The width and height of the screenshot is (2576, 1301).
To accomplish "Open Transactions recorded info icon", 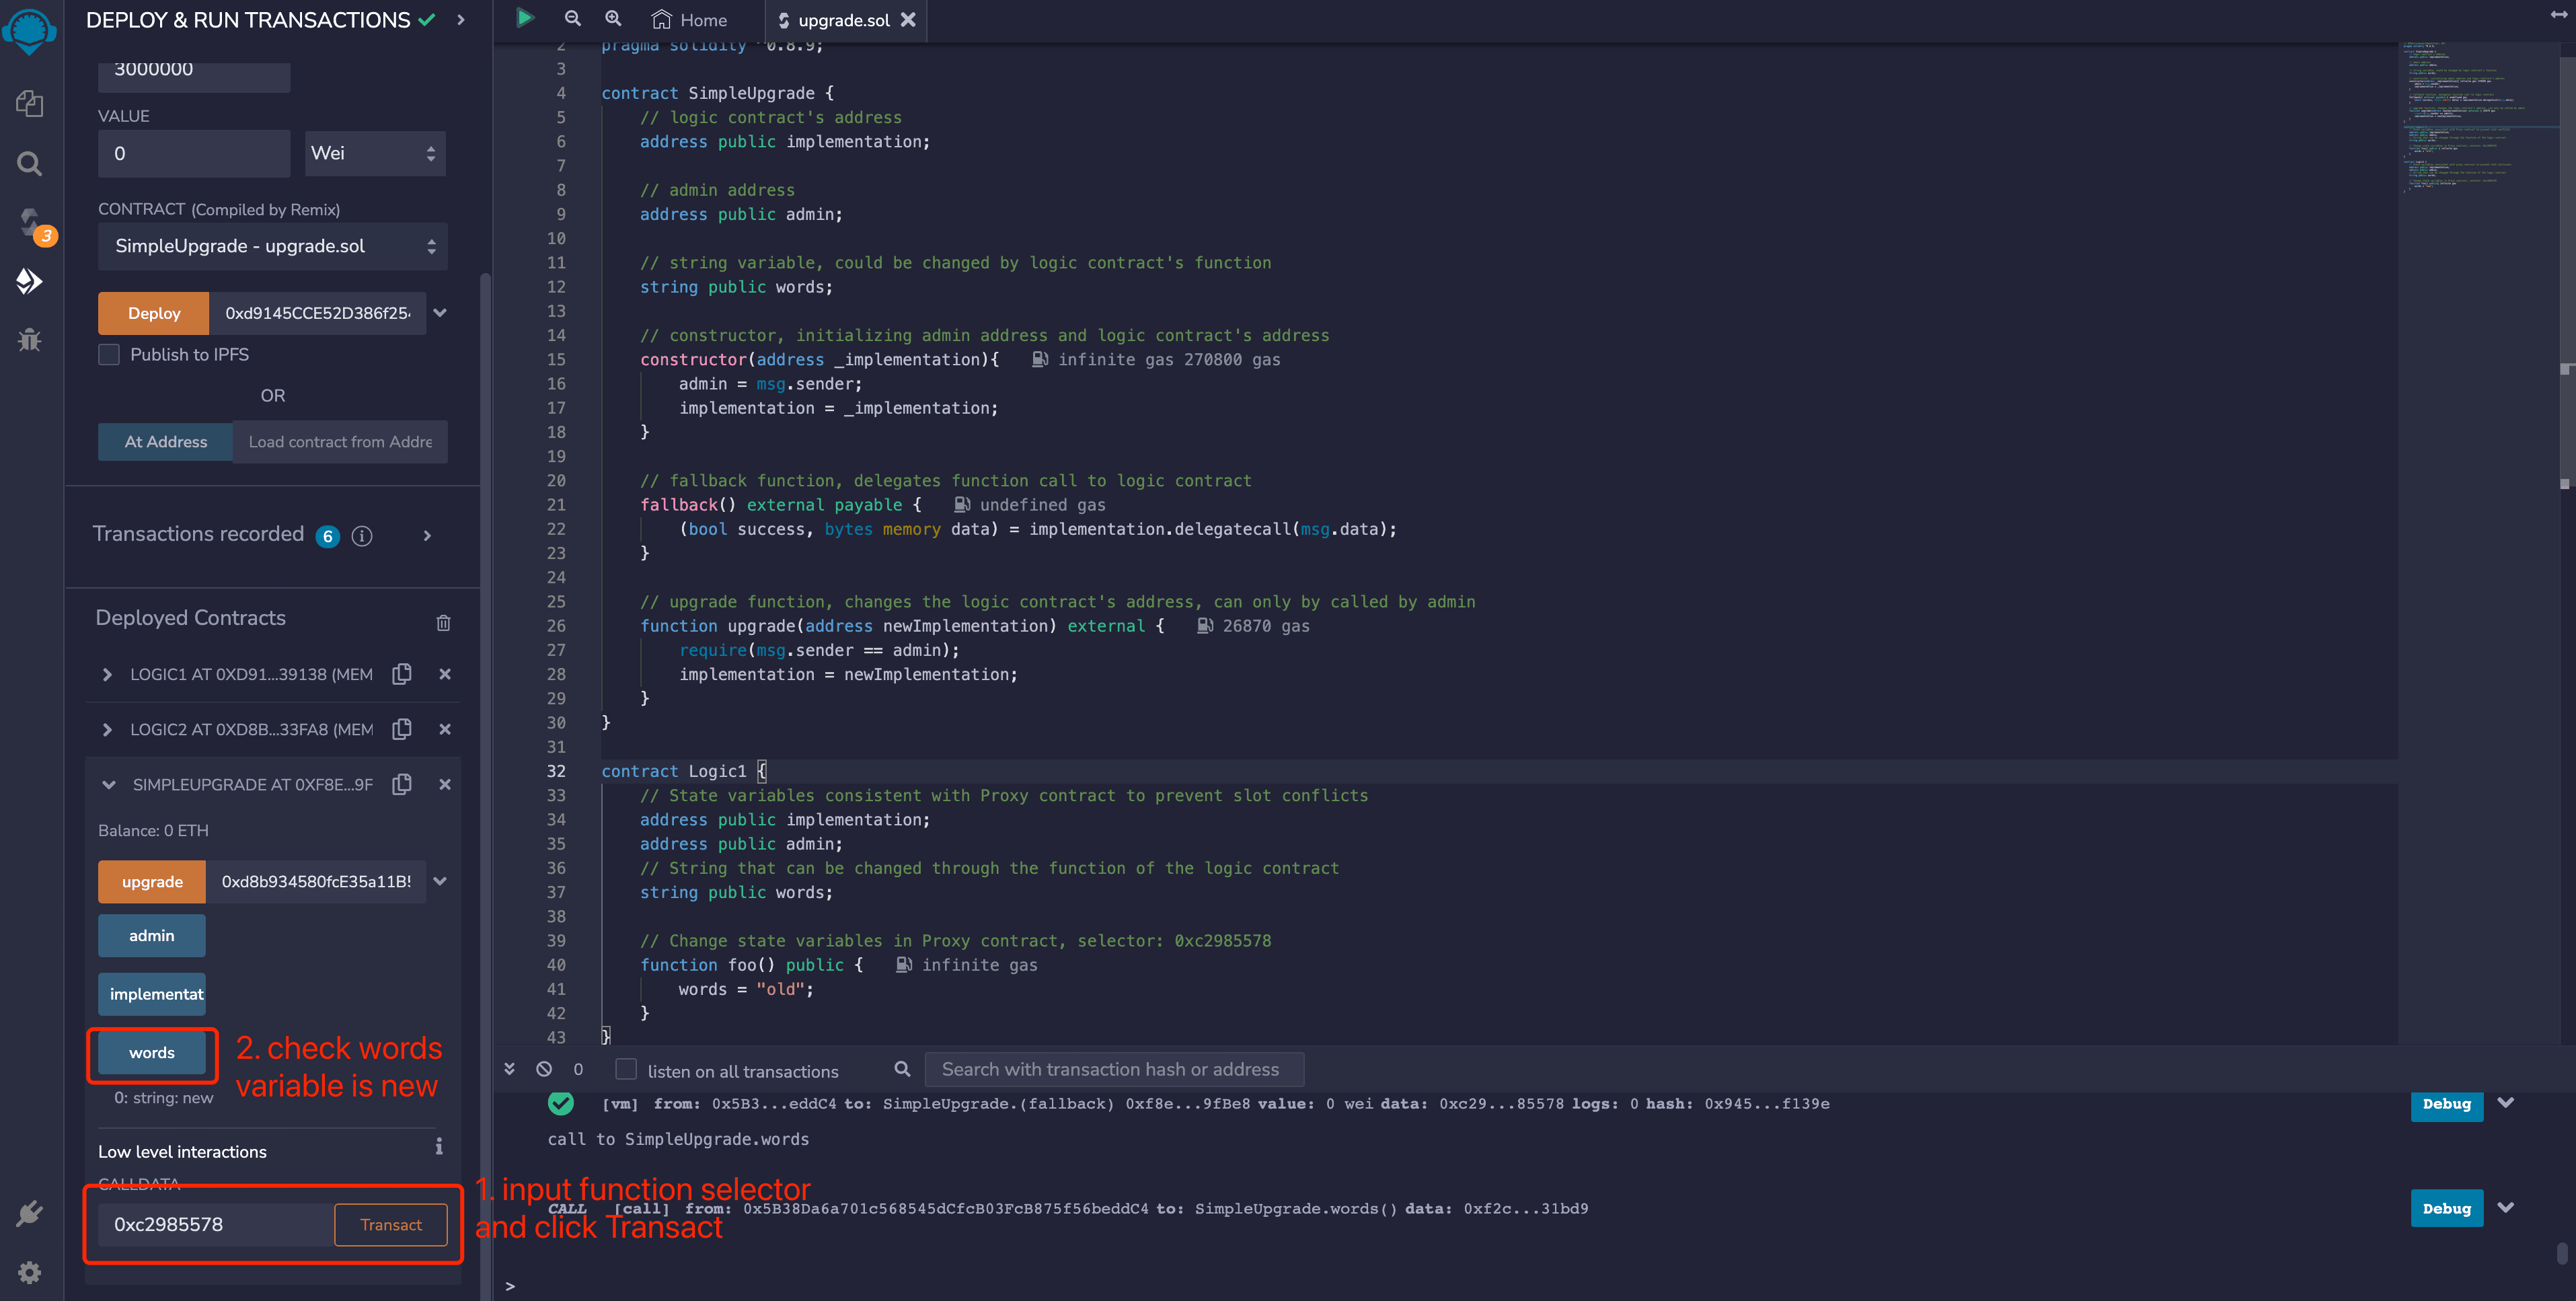I will (362, 536).
